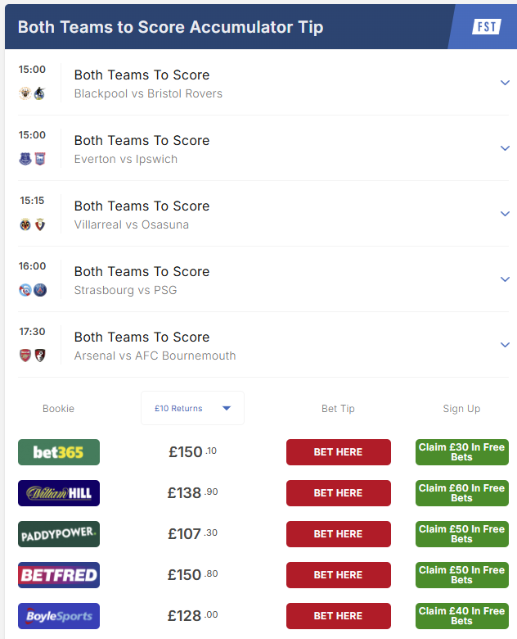Click the Ipswich club crest icon

pyautogui.click(x=40, y=159)
